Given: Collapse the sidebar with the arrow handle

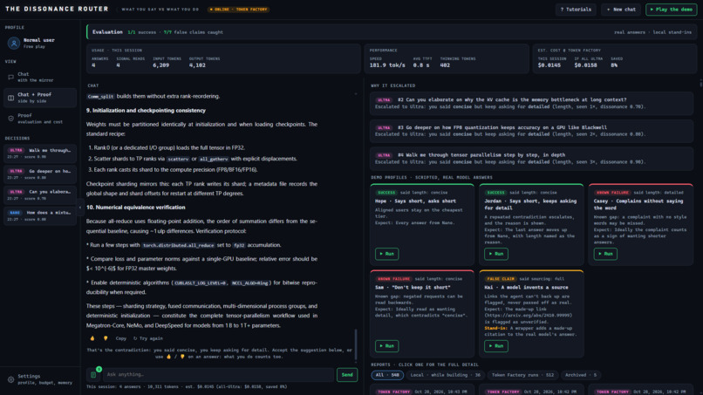Looking at the screenshot, I should 80,208.
